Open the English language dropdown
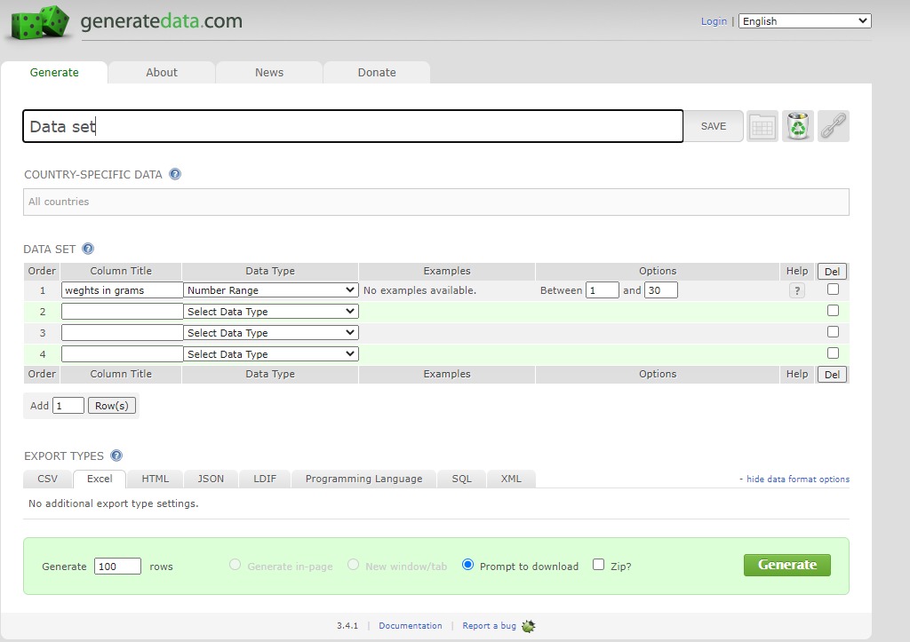Image resolution: width=910 pixels, height=642 pixels. pos(804,21)
